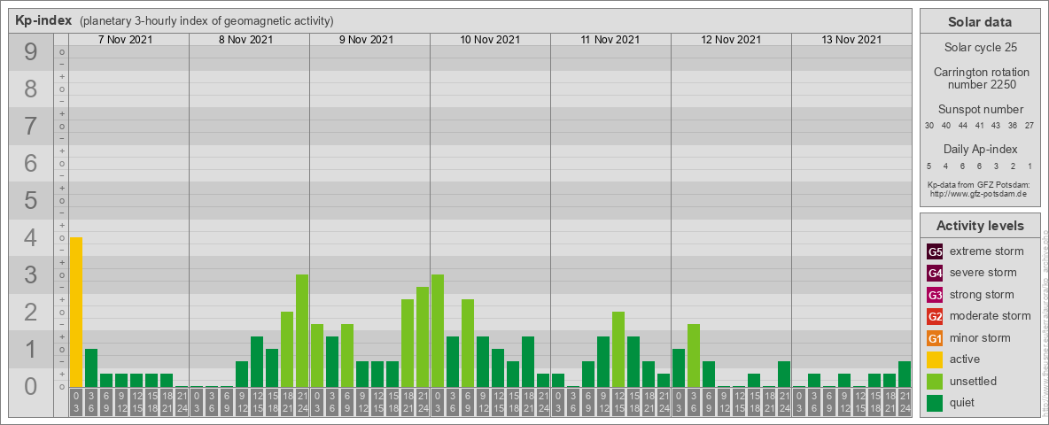The height and width of the screenshot is (425, 1049).
Task: Select the 12-15 bar on 11 Nov 2021
Action: click(618, 350)
